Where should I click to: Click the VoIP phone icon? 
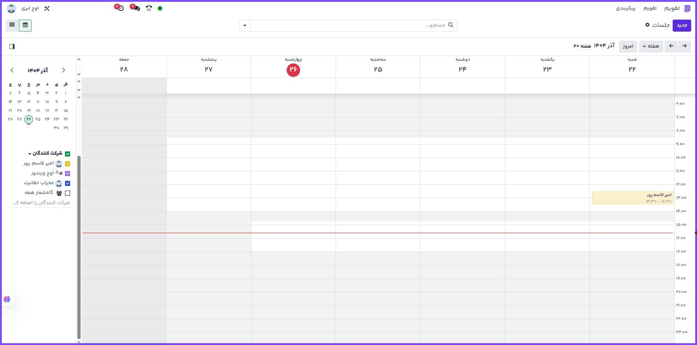click(x=149, y=8)
